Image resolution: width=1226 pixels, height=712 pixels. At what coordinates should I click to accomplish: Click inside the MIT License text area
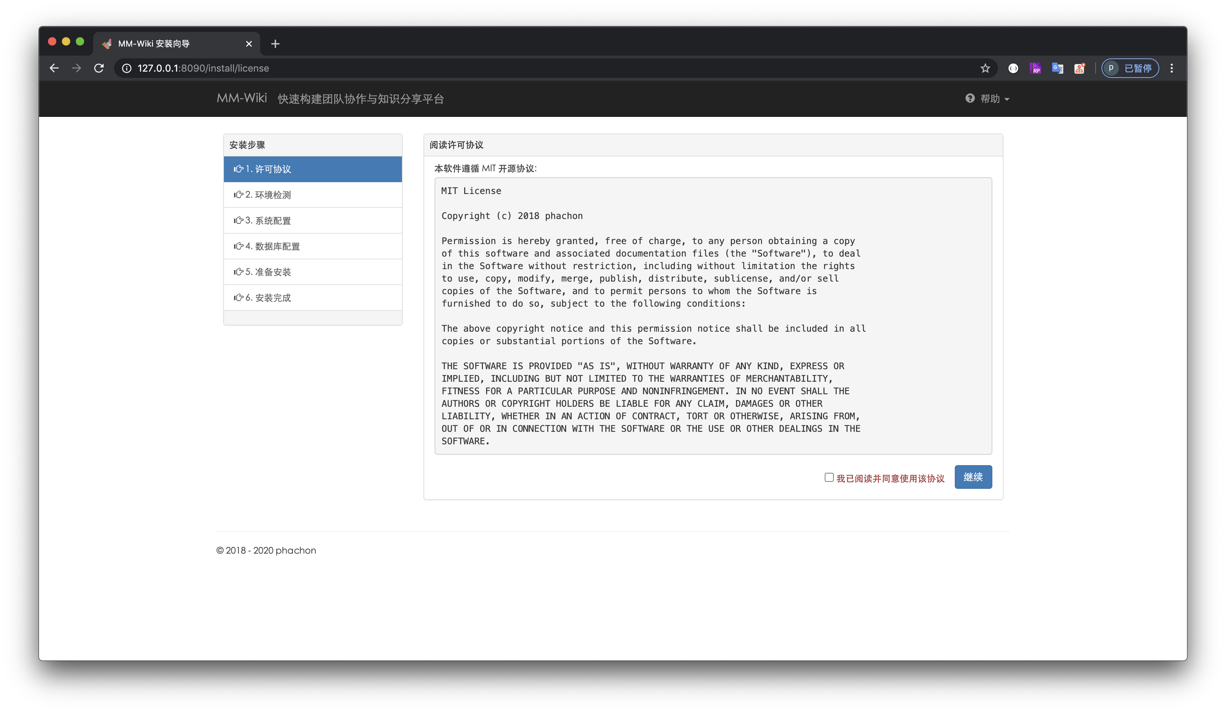tap(713, 316)
